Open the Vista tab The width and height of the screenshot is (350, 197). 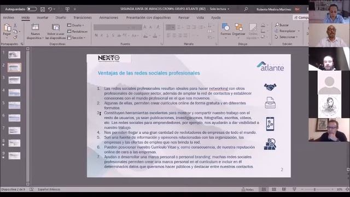point(200,18)
